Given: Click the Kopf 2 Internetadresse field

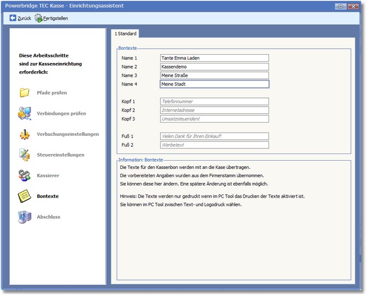Looking at the screenshot, I should [x=214, y=110].
